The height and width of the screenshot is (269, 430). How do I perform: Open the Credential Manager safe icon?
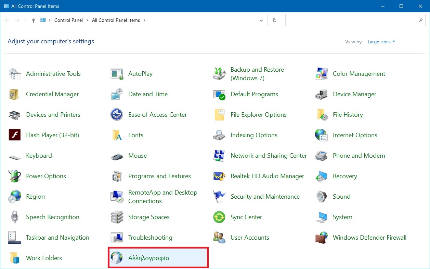click(15, 94)
